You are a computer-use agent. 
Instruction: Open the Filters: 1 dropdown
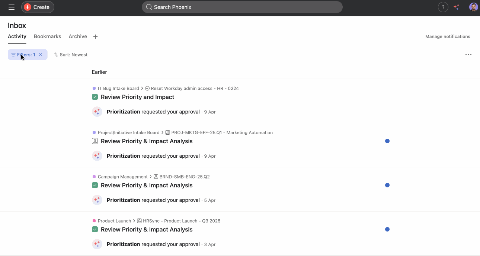(x=23, y=55)
